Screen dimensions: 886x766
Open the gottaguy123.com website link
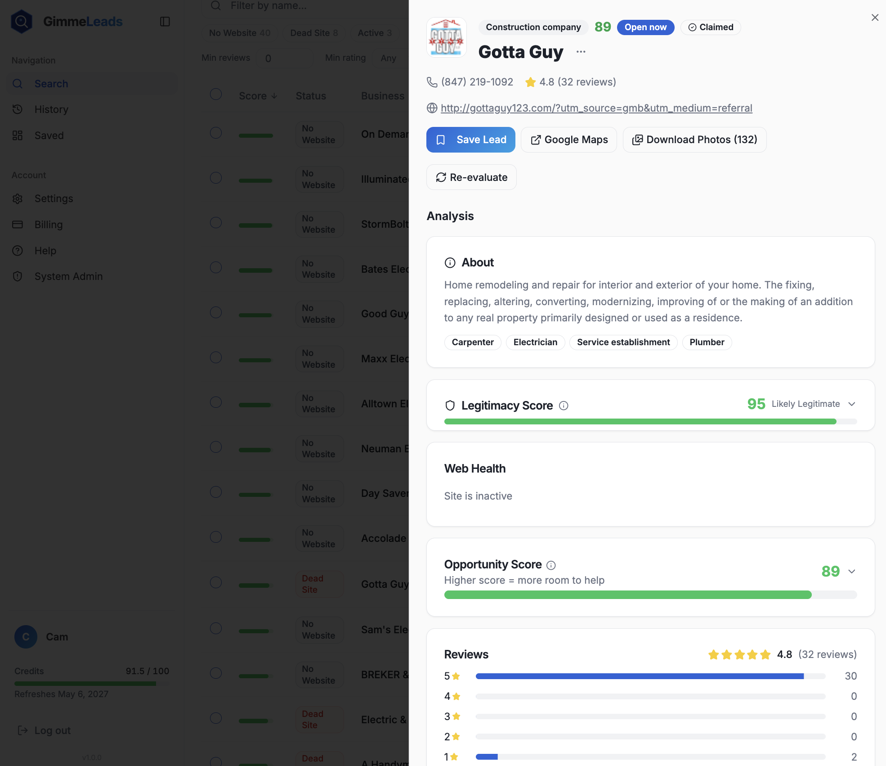(596, 108)
